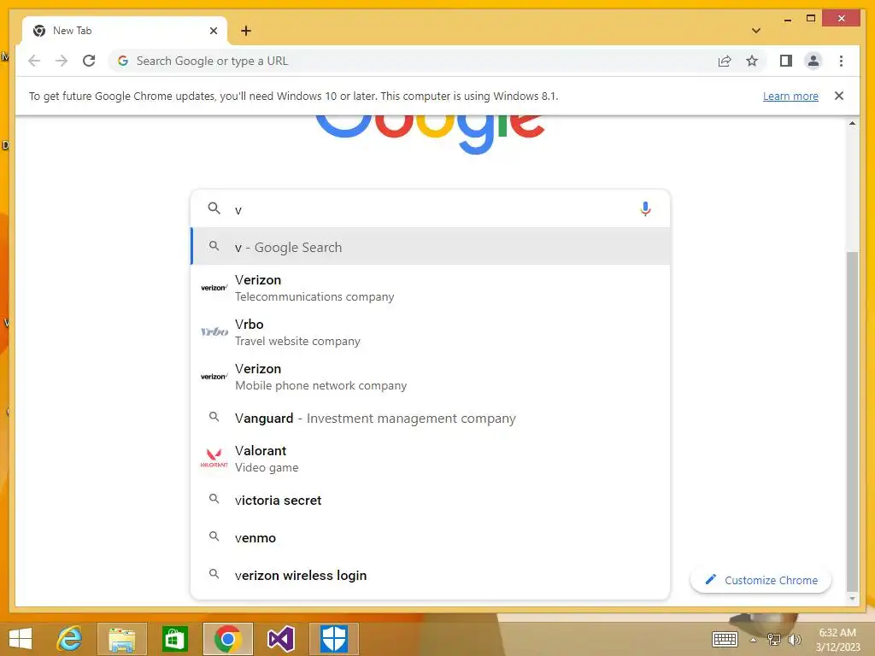
Task: Click the Valorant logo icon
Action: 214,458
